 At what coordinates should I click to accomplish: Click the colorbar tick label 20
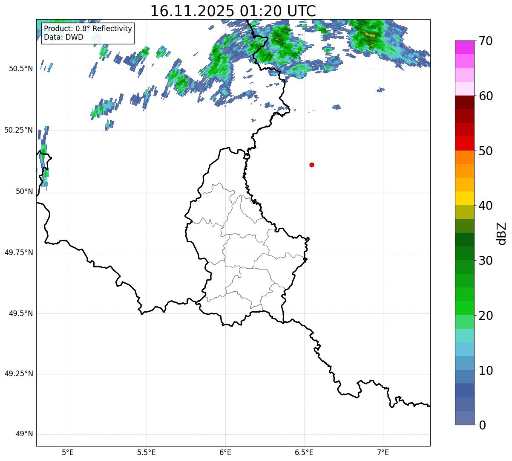click(x=486, y=316)
